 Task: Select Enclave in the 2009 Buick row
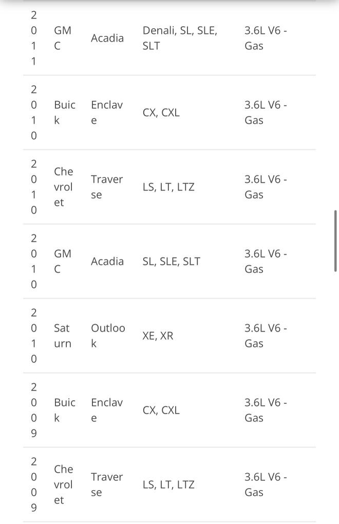106,410
